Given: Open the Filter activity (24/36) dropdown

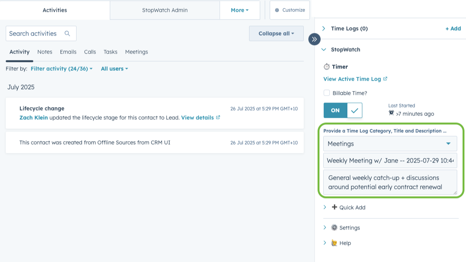Looking at the screenshot, I should coord(61,69).
